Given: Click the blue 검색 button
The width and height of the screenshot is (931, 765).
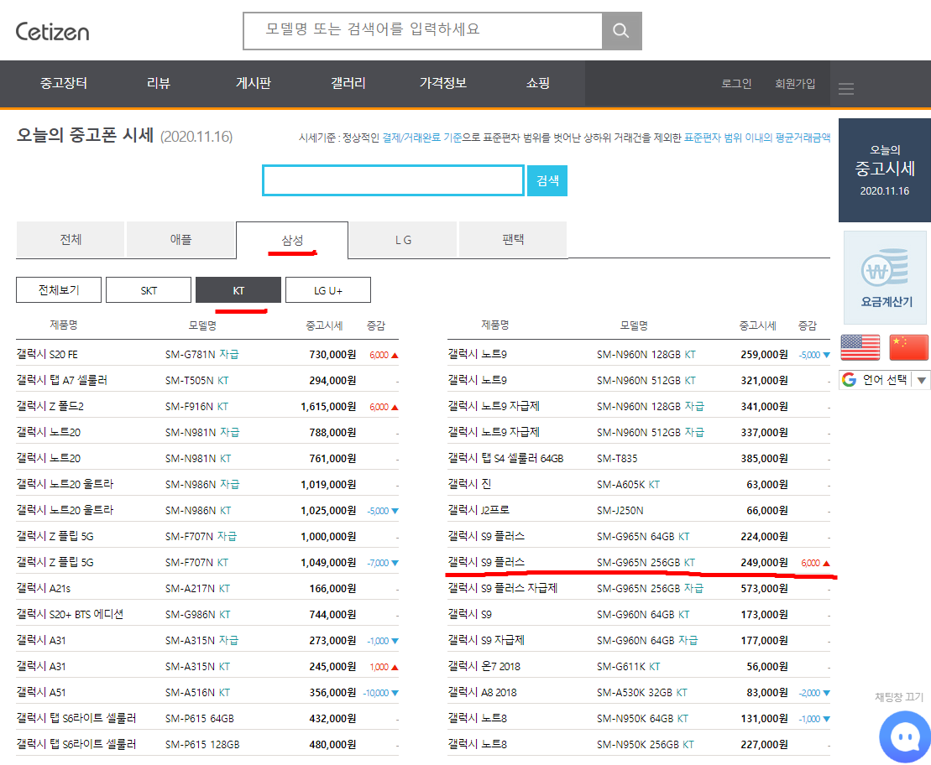Looking at the screenshot, I should [547, 180].
